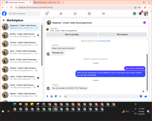Open the Rajveer conversation

pos(21,95)
